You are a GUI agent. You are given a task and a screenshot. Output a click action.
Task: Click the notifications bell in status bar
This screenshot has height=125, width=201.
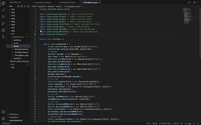198,123
